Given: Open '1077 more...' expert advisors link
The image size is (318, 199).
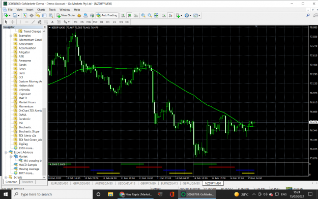Looking at the screenshot, I should [x=26, y=173].
